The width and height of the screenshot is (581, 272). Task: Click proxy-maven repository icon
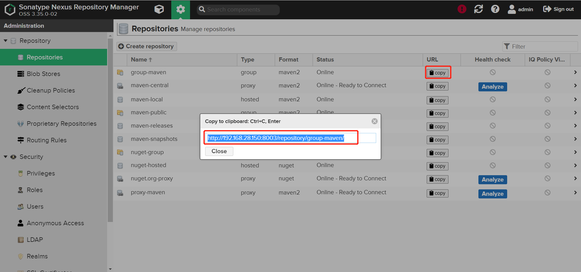[x=120, y=193]
